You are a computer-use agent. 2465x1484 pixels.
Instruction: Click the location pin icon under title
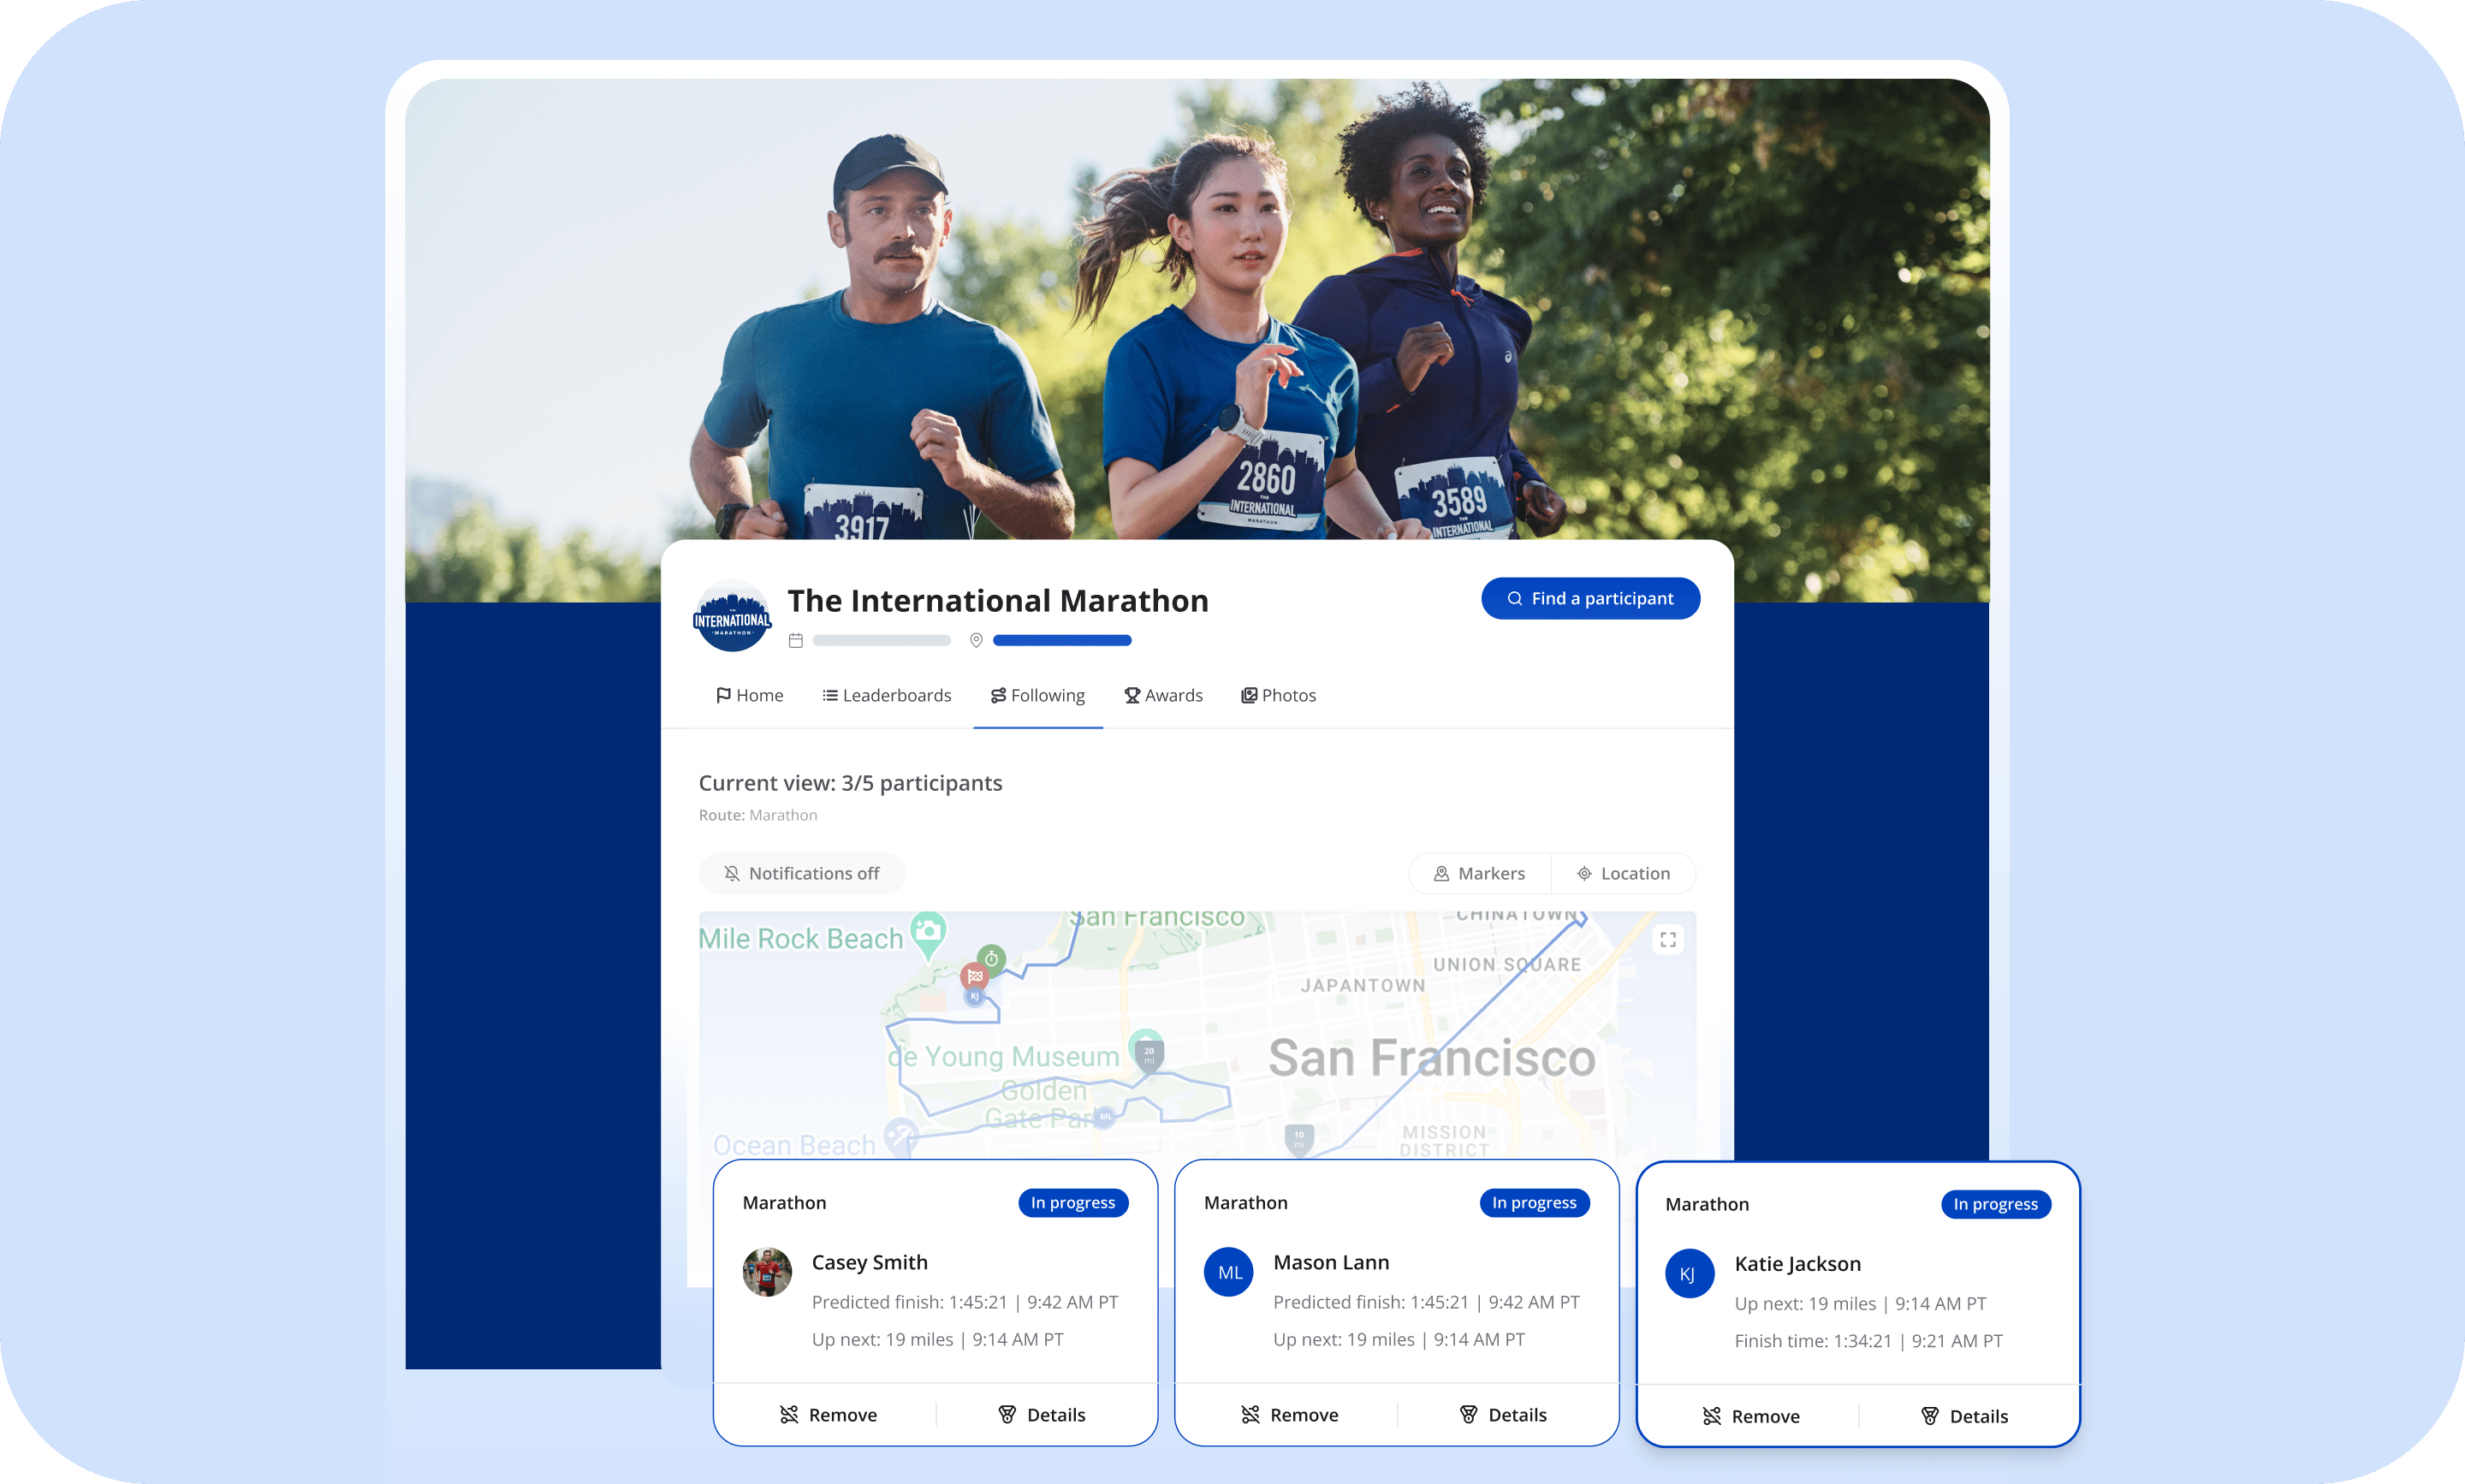pyautogui.click(x=976, y=640)
